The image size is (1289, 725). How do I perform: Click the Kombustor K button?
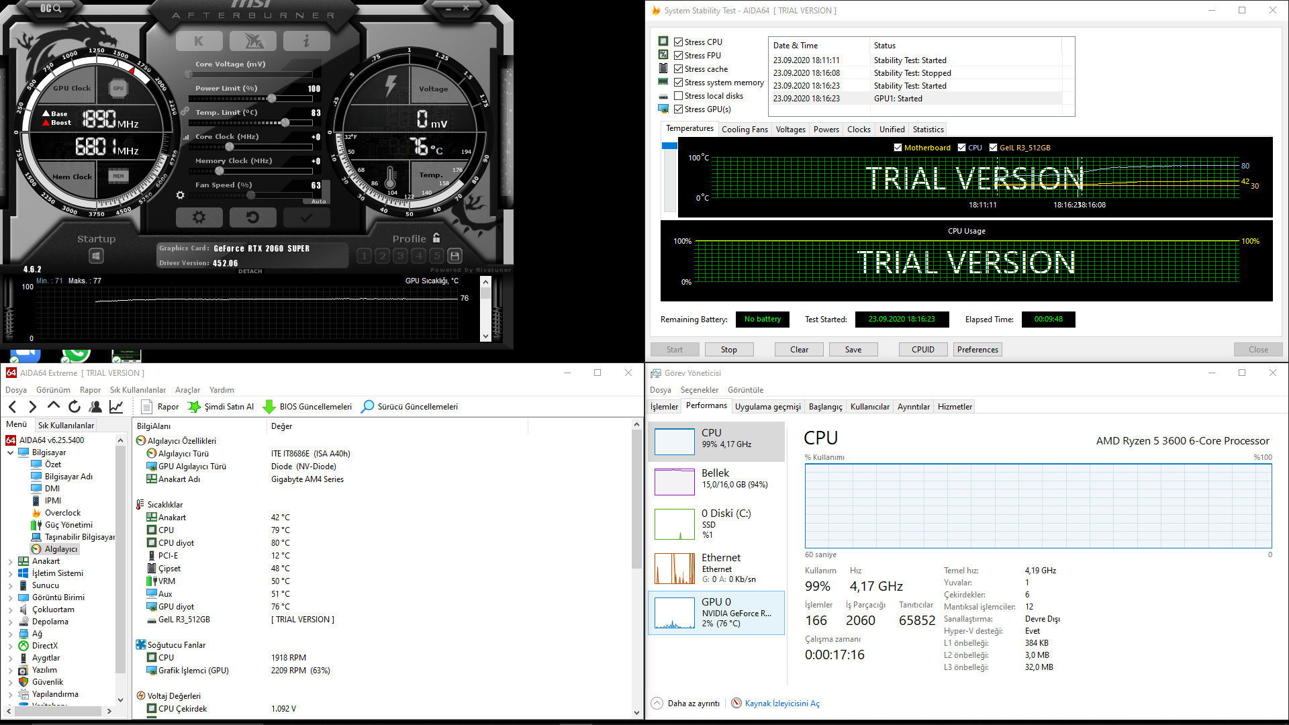click(199, 41)
